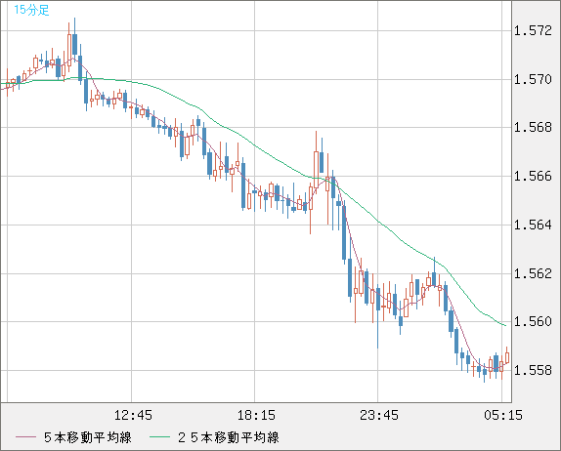Click the 1.570 price axis label
This screenshot has height=451, width=561.
point(533,79)
